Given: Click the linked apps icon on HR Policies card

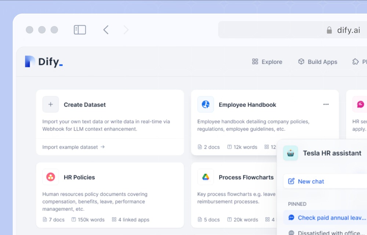Looking at the screenshot, I should (114, 219).
